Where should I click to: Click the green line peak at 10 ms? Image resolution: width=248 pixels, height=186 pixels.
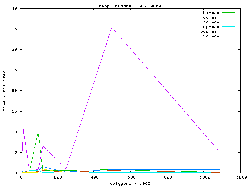(38, 132)
